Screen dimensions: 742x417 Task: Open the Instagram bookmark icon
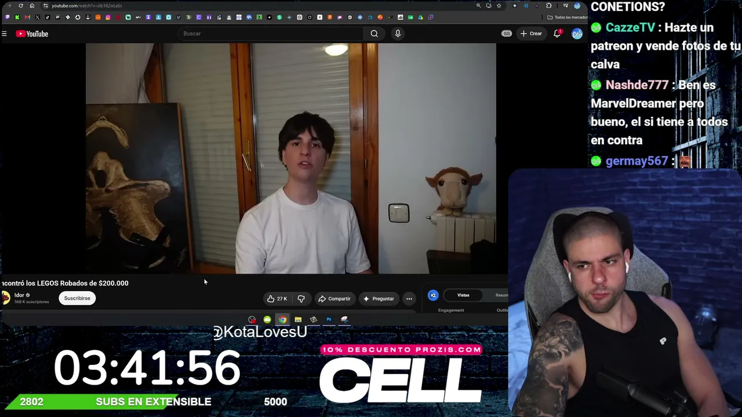coord(108,17)
